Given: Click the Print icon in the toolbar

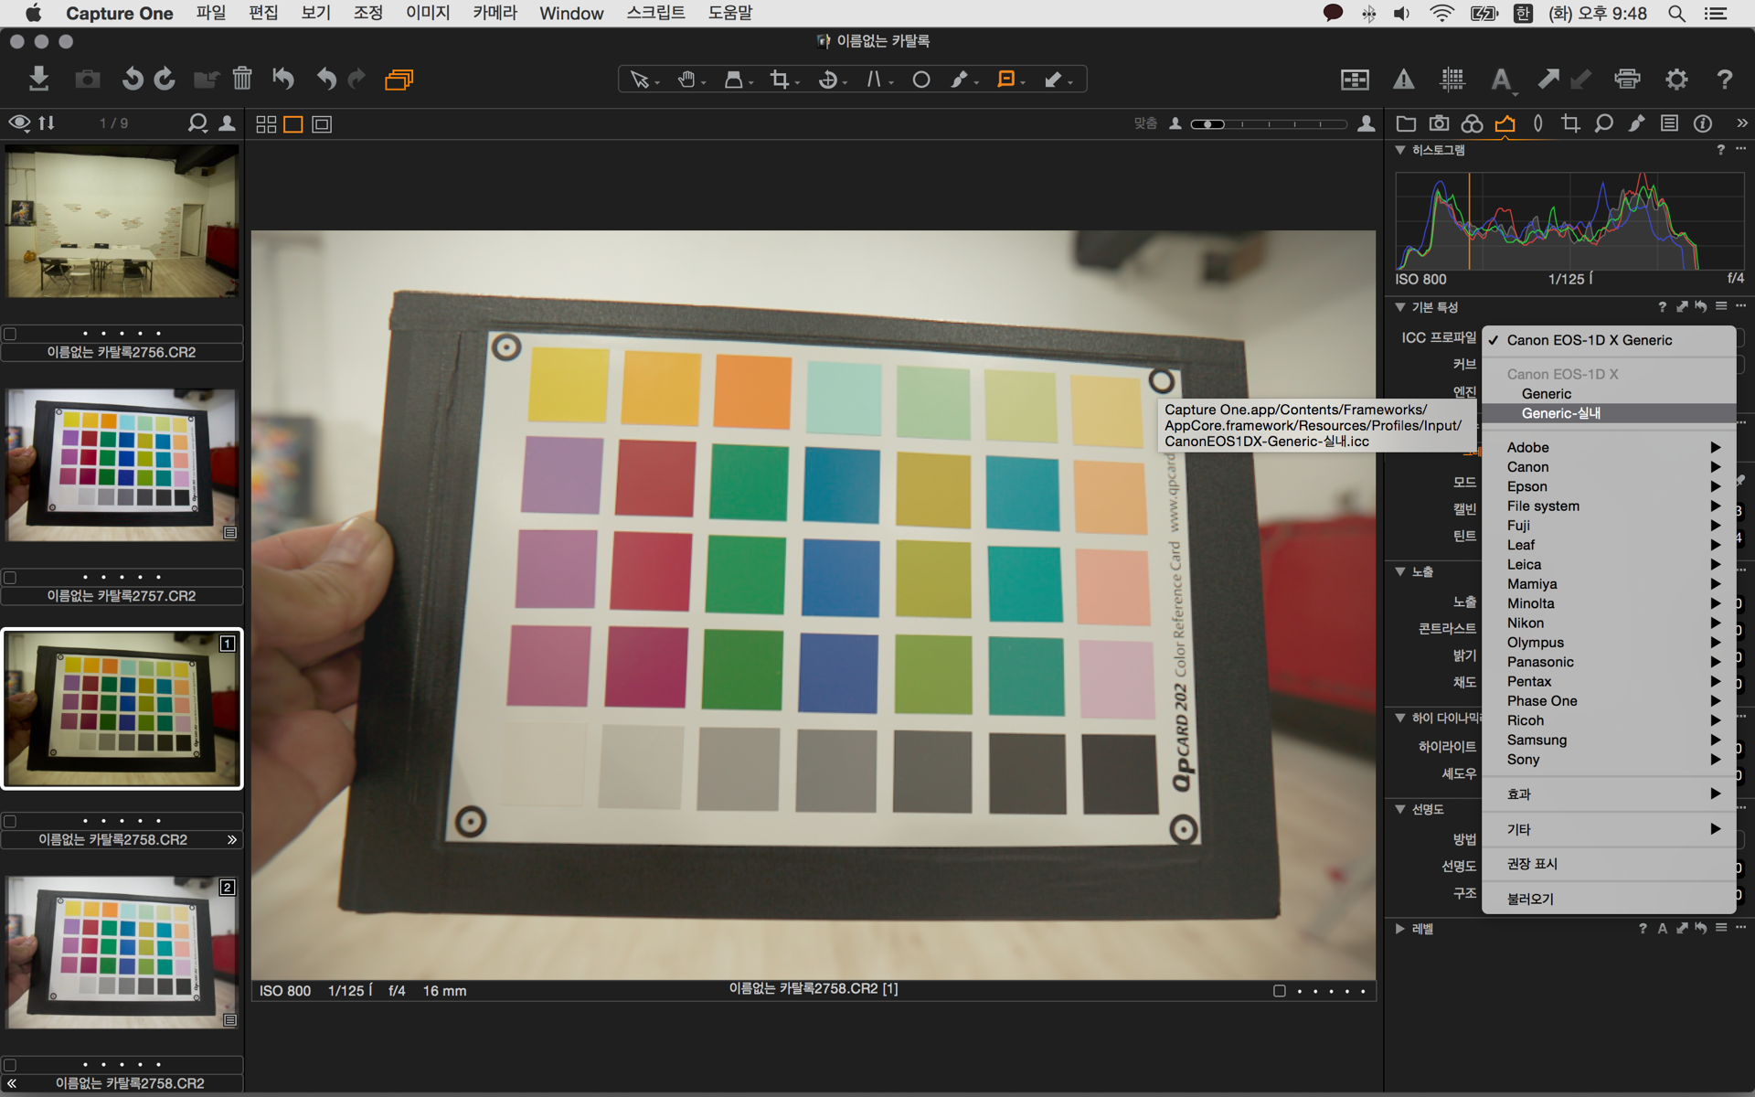Looking at the screenshot, I should [x=1627, y=80].
